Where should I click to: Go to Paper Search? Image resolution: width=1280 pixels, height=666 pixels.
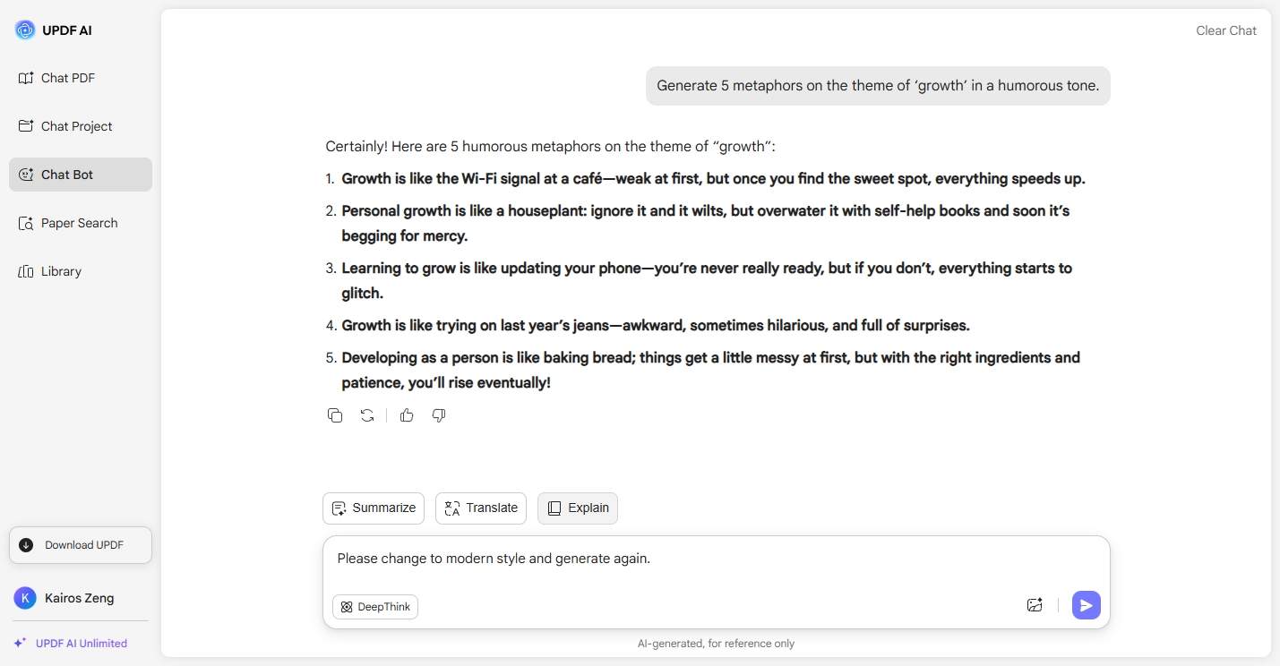pyautogui.click(x=81, y=223)
